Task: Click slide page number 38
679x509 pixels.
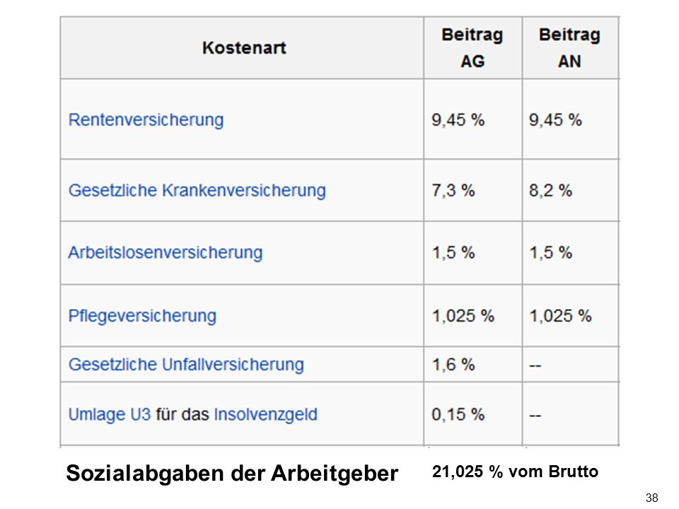Action: [x=651, y=498]
